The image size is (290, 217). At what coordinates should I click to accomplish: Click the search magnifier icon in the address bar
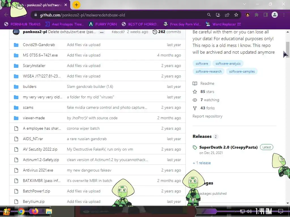pyautogui.click(x=209, y=15)
